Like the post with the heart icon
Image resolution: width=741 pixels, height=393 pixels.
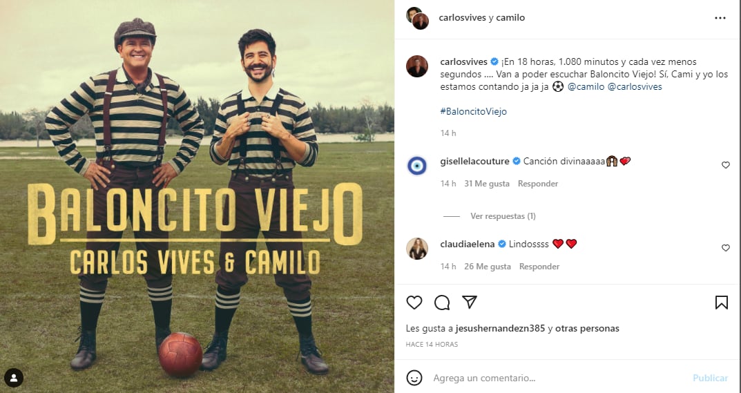click(414, 303)
